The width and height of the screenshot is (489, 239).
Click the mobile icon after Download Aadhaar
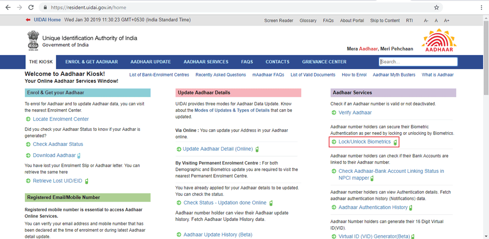pyautogui.click(x=80, y=156)
